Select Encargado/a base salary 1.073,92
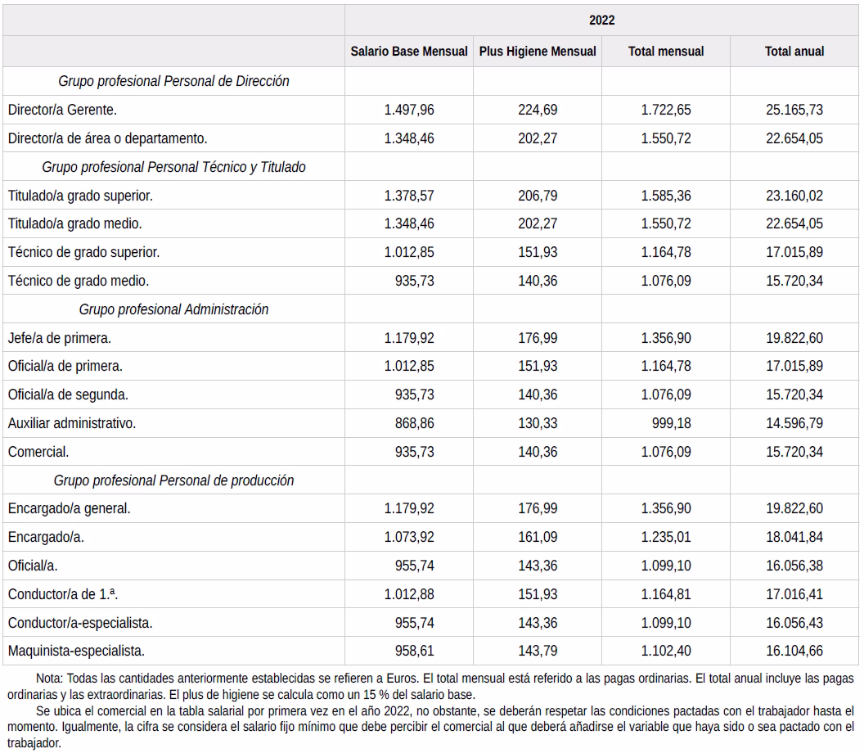Viewport: 864px width, 753px height. point(409,537)
